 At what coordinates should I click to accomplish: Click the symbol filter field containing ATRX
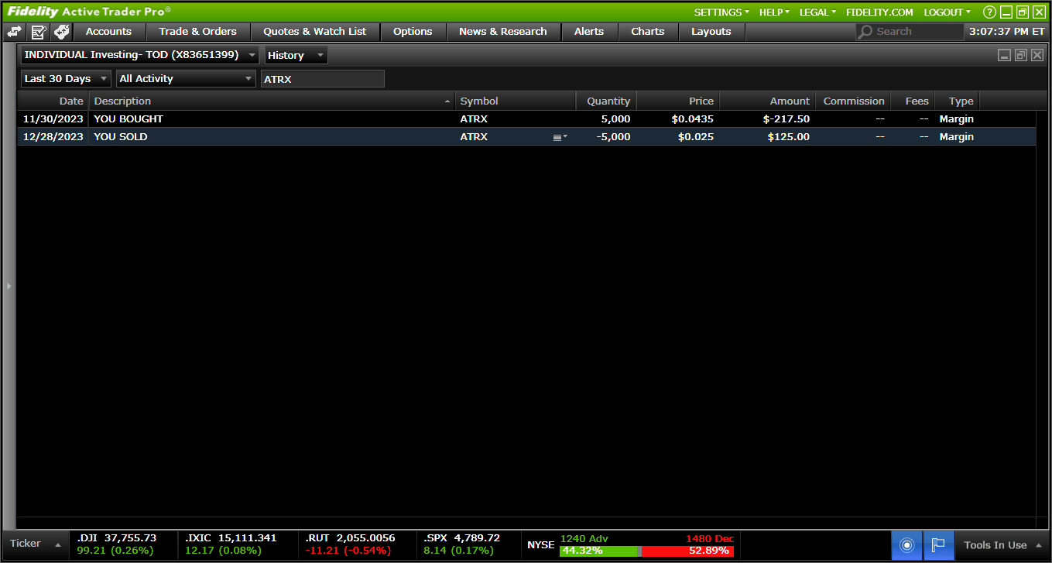click(323, 79)
